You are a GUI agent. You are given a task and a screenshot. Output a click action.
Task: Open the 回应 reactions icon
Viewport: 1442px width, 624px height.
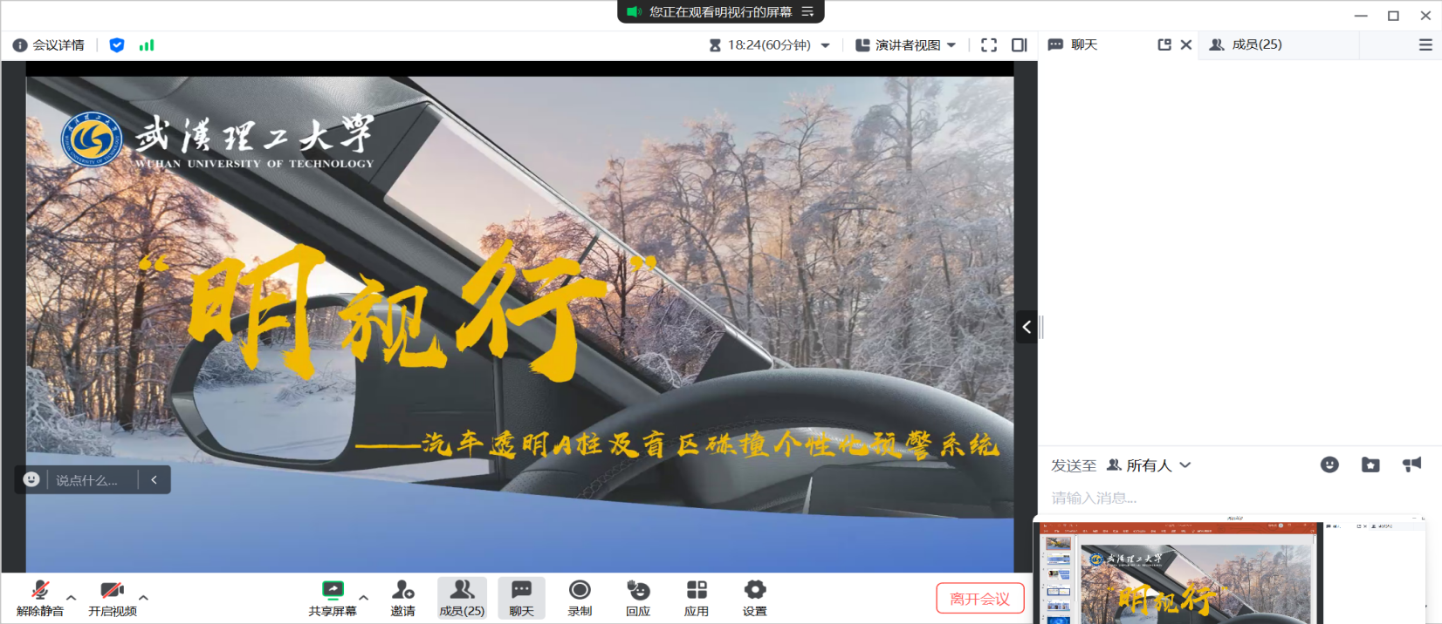pos(638,598)
